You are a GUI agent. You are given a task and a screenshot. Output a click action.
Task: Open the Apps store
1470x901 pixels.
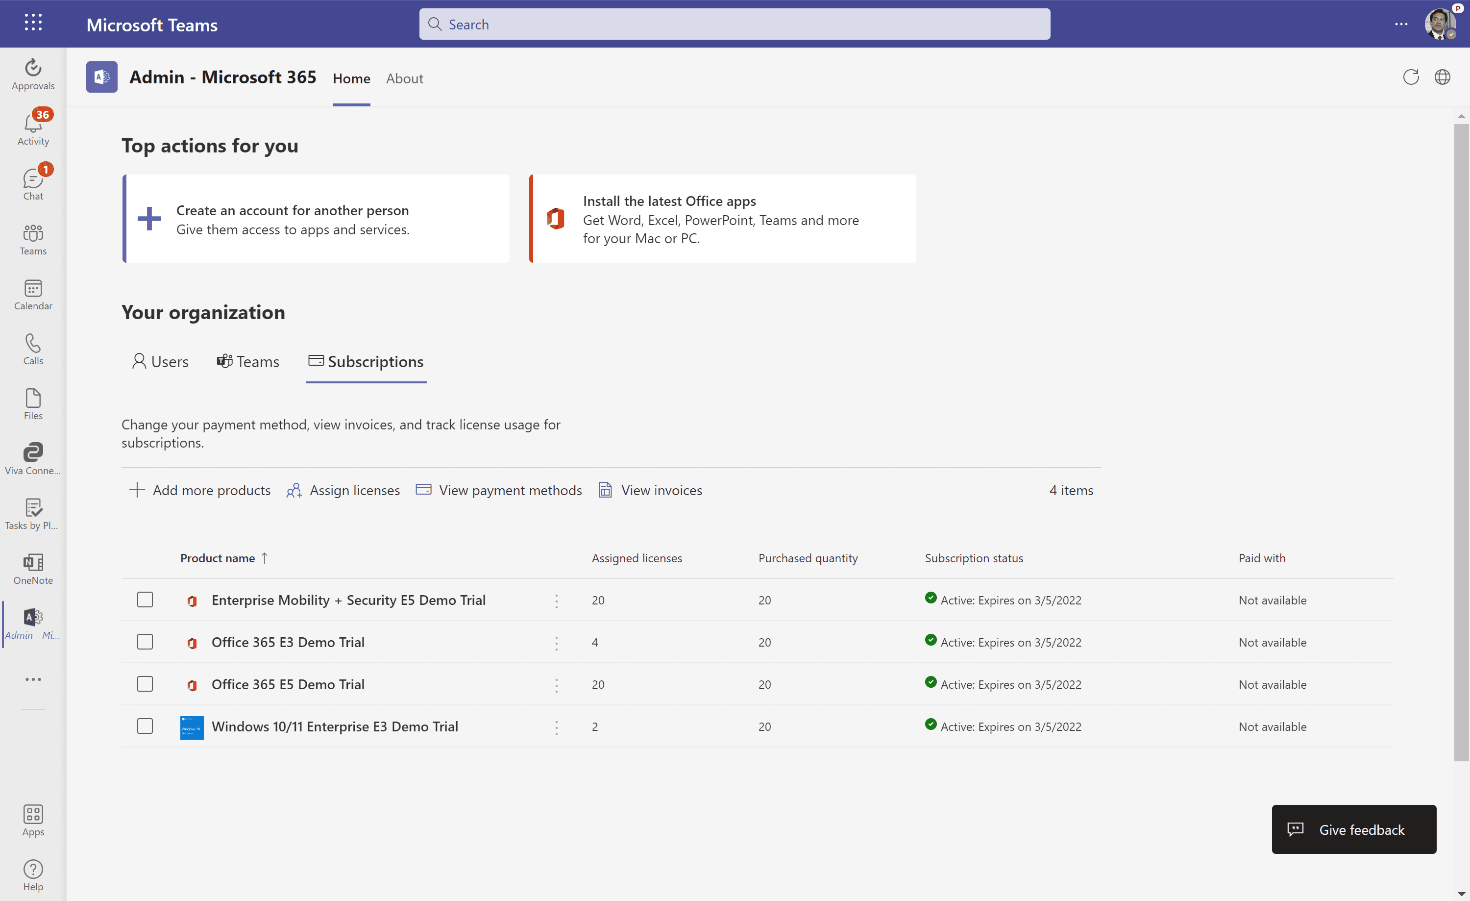(33, 821)
